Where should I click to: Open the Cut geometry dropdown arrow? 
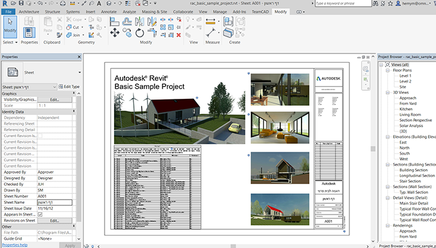pyautogui.click(x=82, y=27)
